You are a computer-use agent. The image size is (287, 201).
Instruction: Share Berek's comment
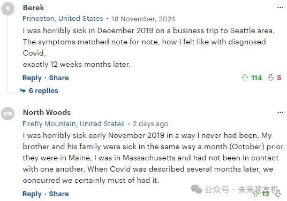tap(59, 78)
